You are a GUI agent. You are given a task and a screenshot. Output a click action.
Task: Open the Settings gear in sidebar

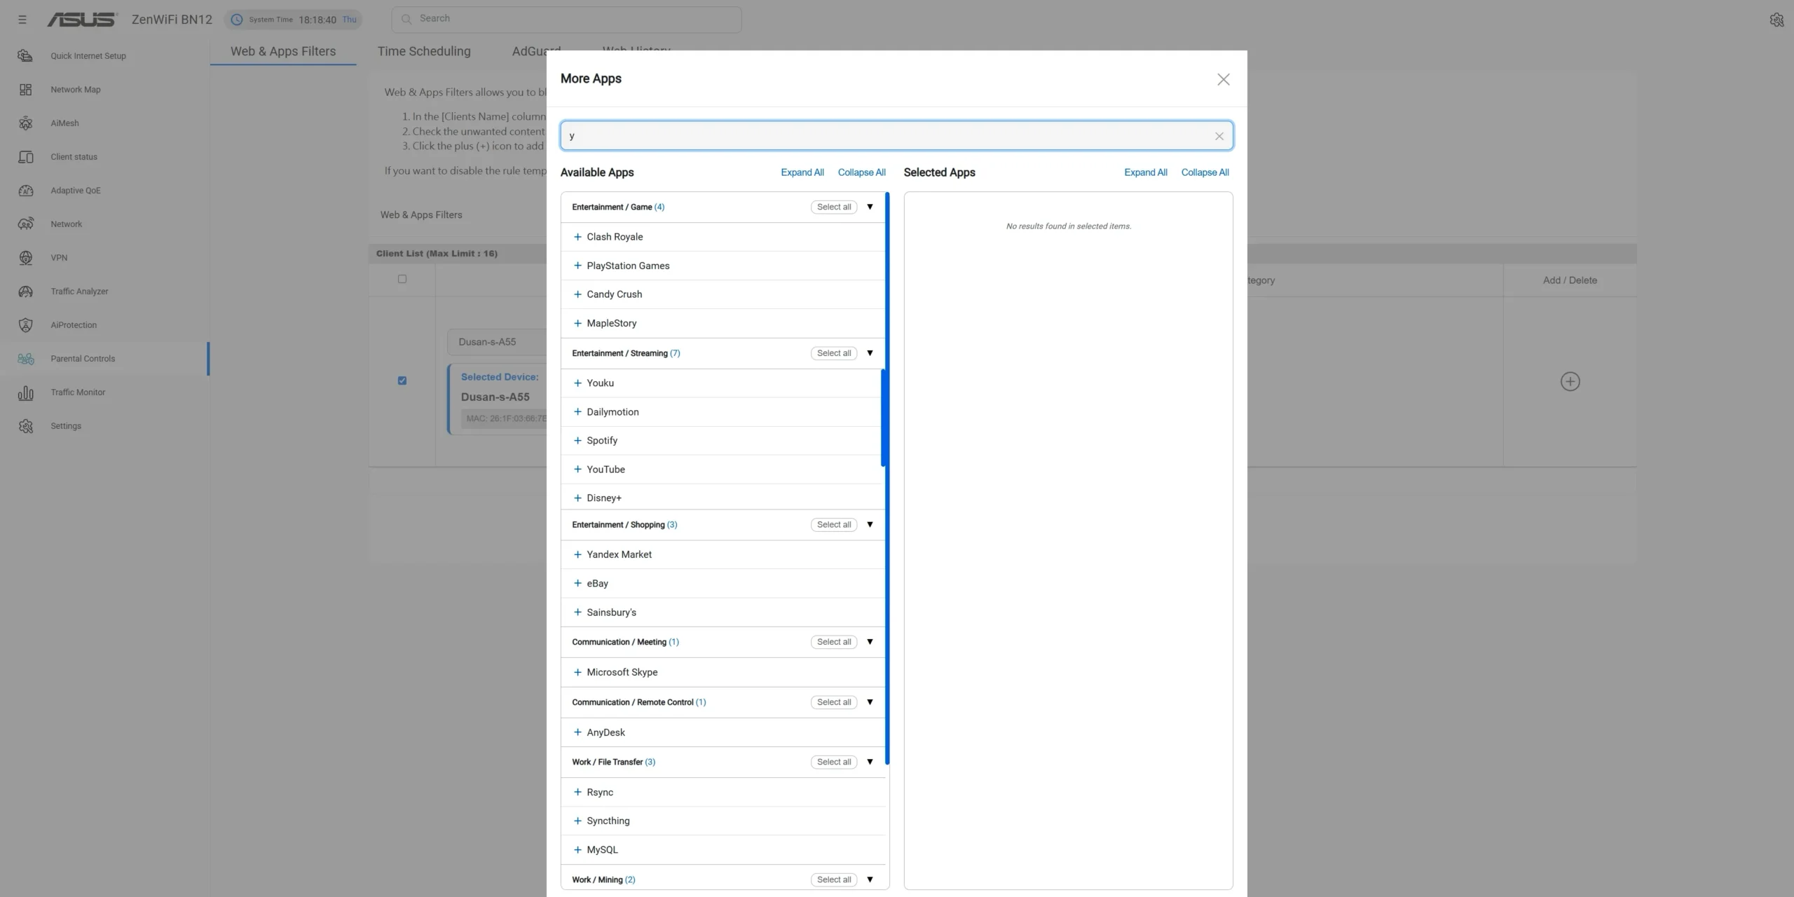pos(25,426)
